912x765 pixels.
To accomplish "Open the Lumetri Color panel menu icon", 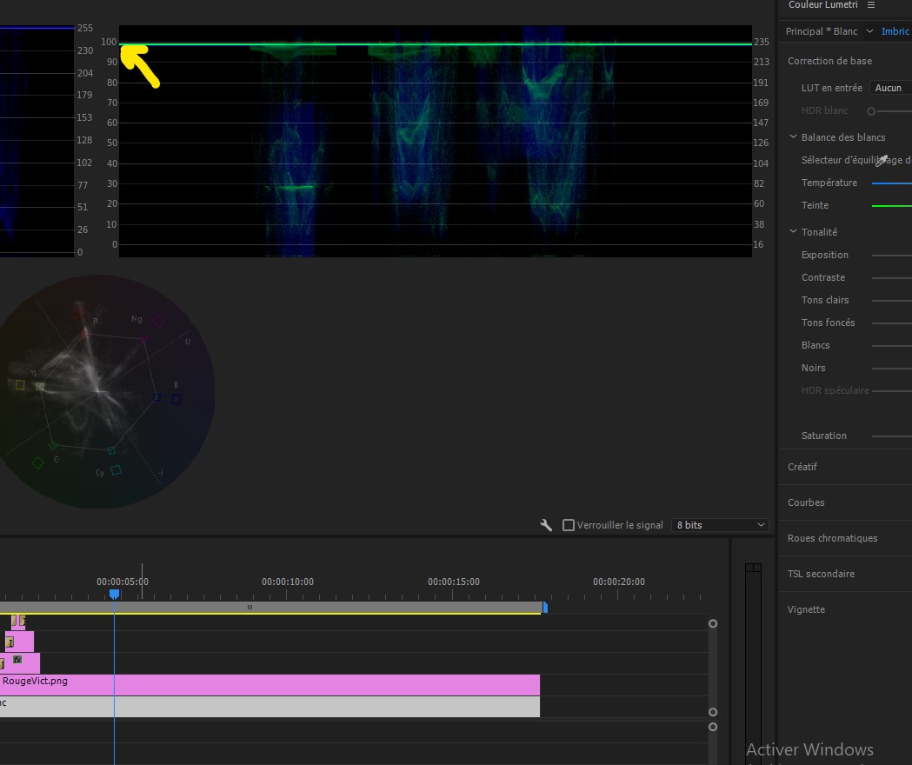I will [x=871, y=5].
